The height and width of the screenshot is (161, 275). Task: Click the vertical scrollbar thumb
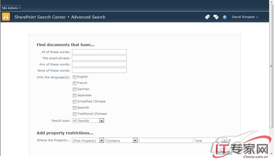(x=272, y=66)
